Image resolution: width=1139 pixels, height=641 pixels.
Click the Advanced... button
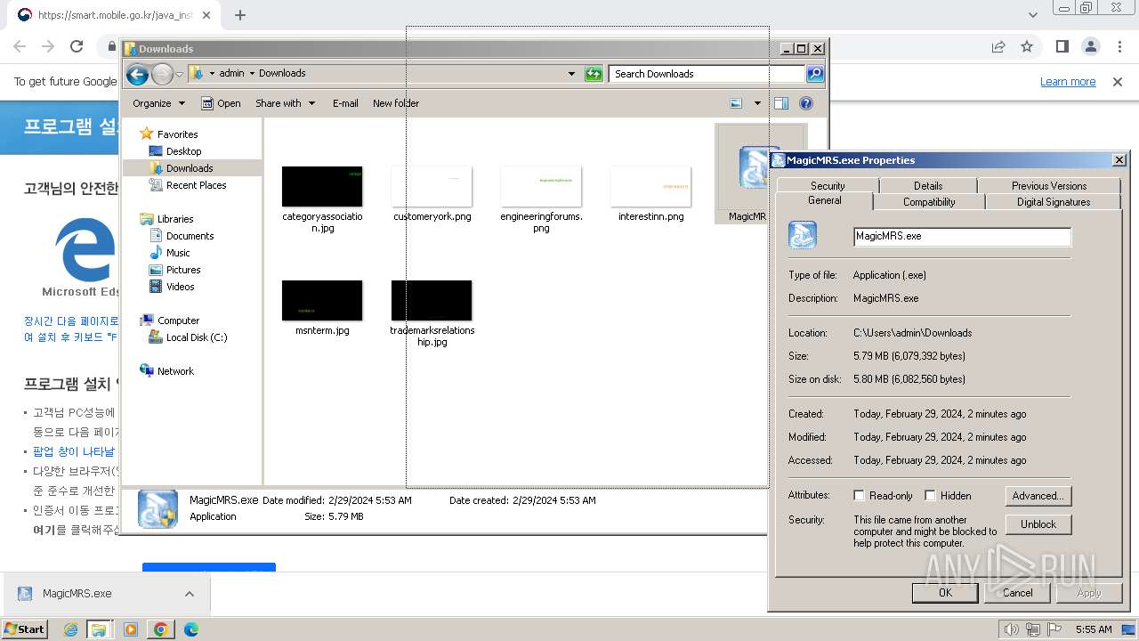click(1038, 496)
